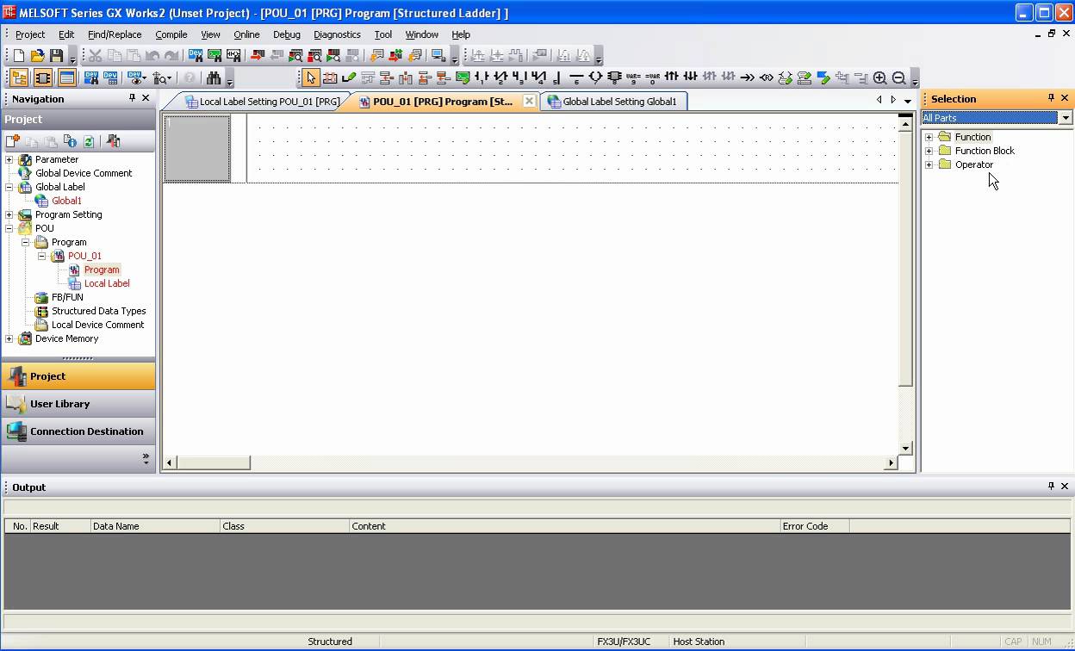Image resolution: width=1075 pixels, height=651 pixels.
Task: Open the Compile menu
Action: click(171, 34)
